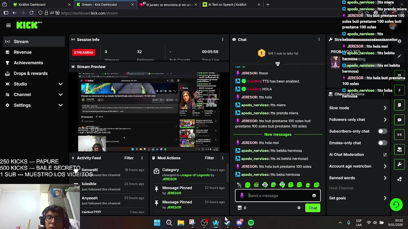Open chat settings gear icon
This screenshot has width=408, height=229.
click(x=299, y=208)
